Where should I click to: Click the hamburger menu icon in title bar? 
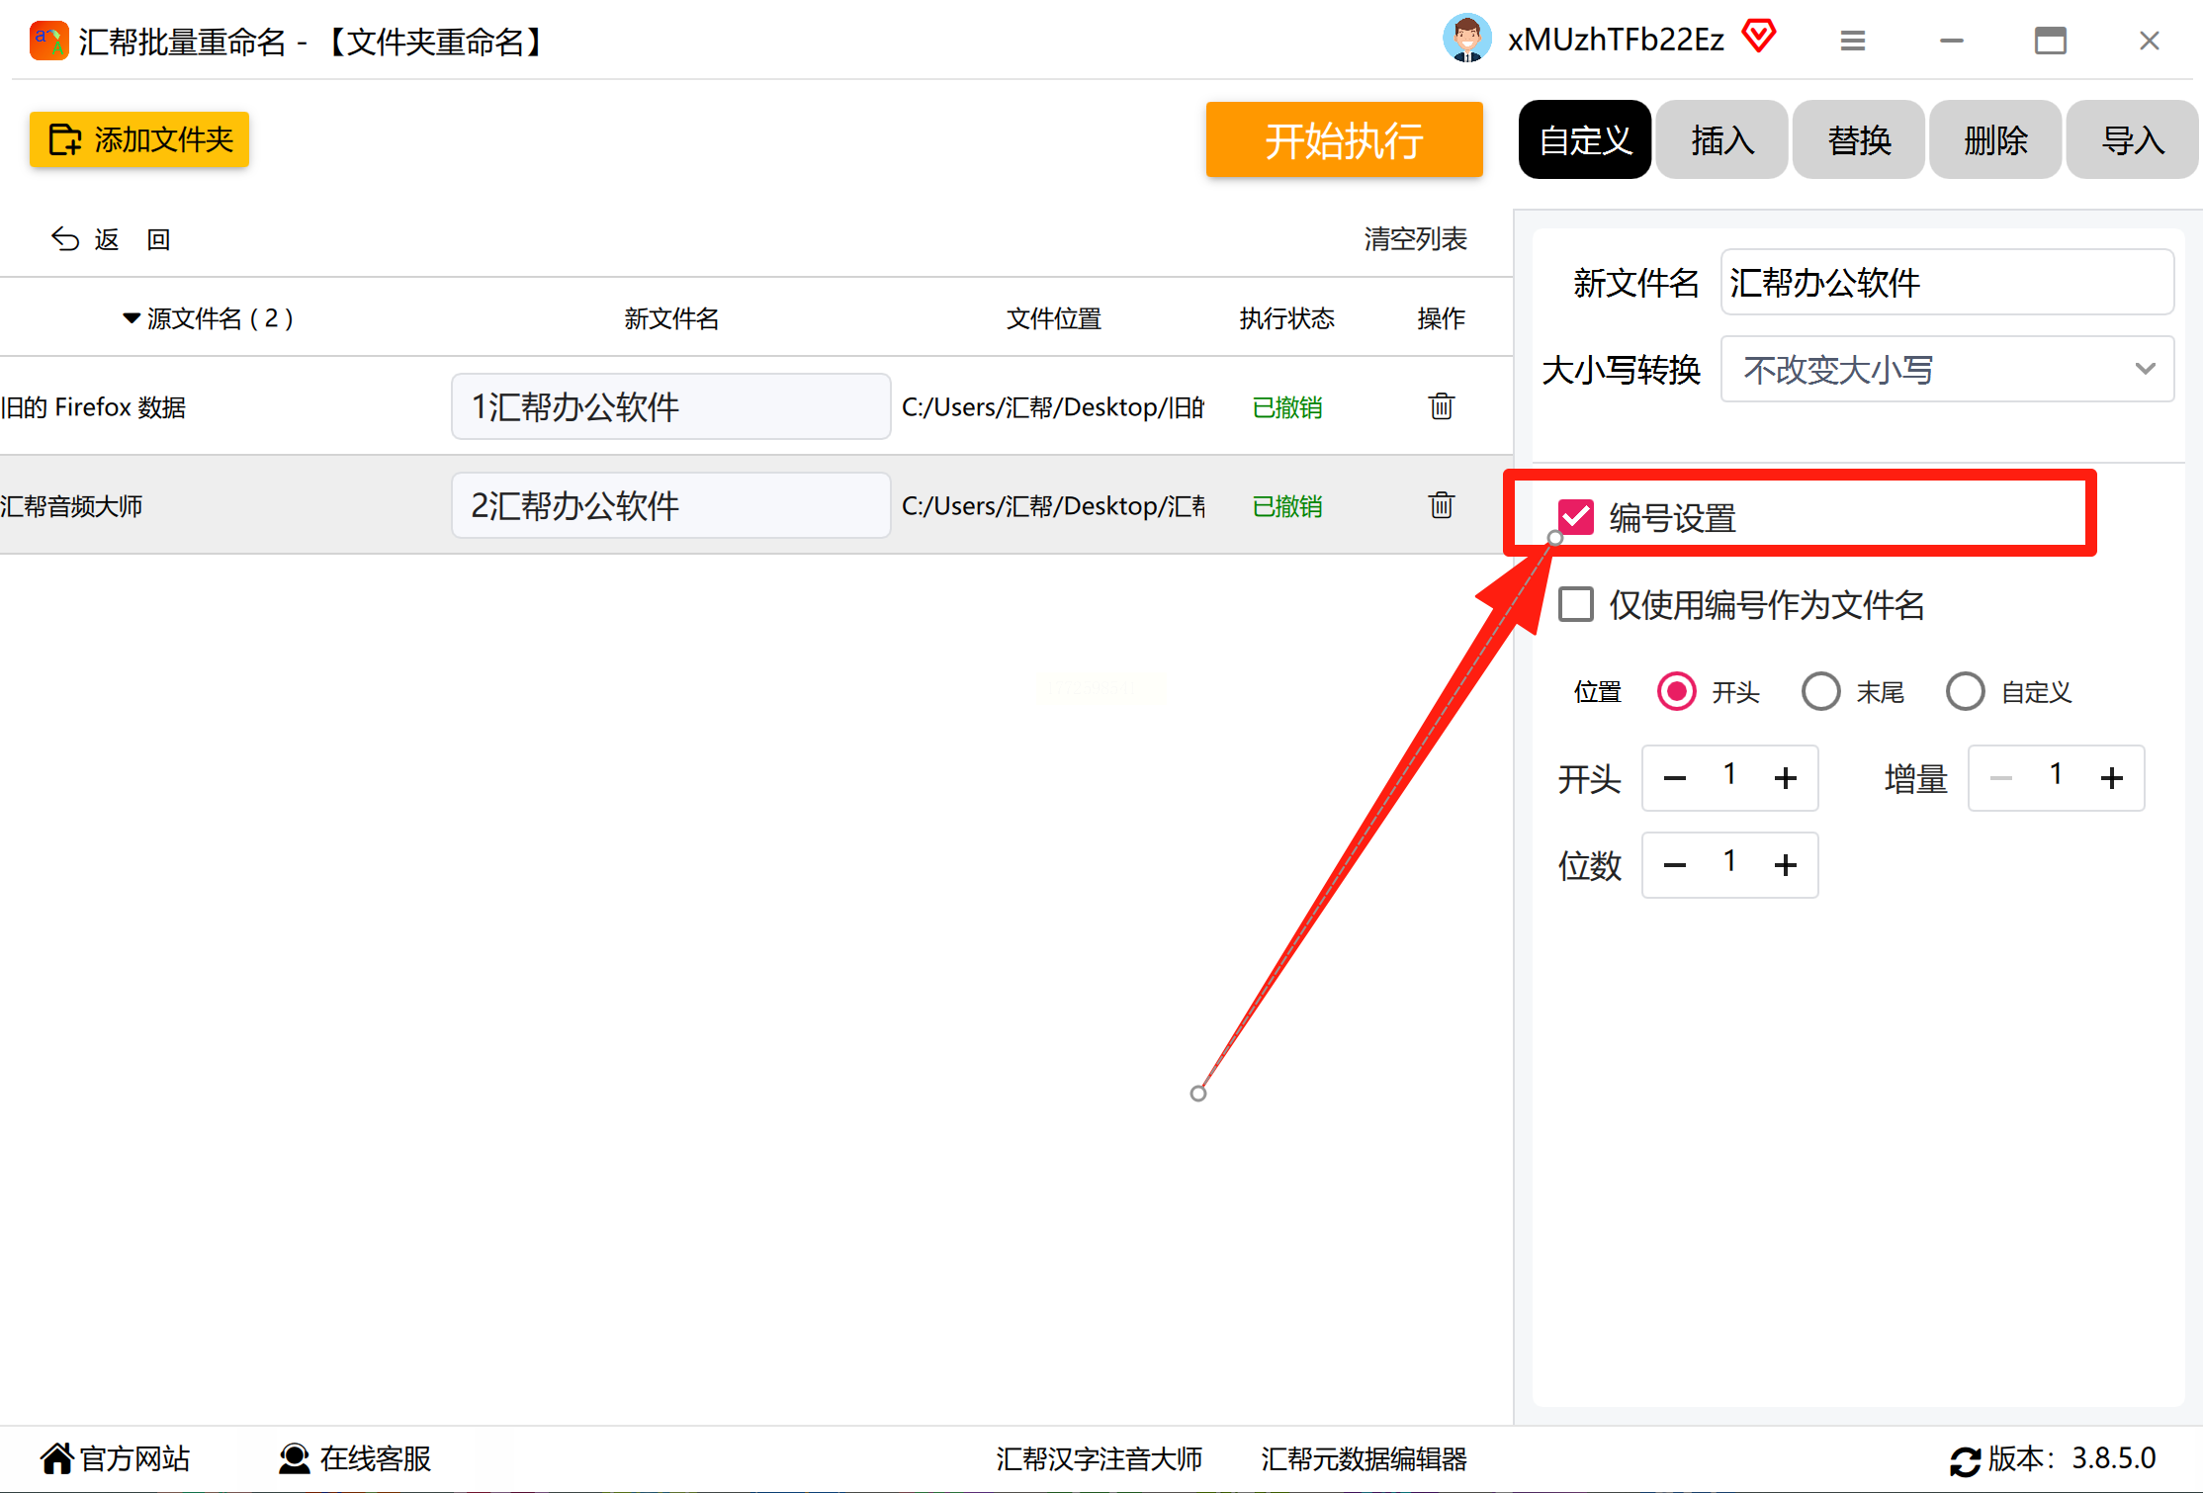pos(1852,41)
